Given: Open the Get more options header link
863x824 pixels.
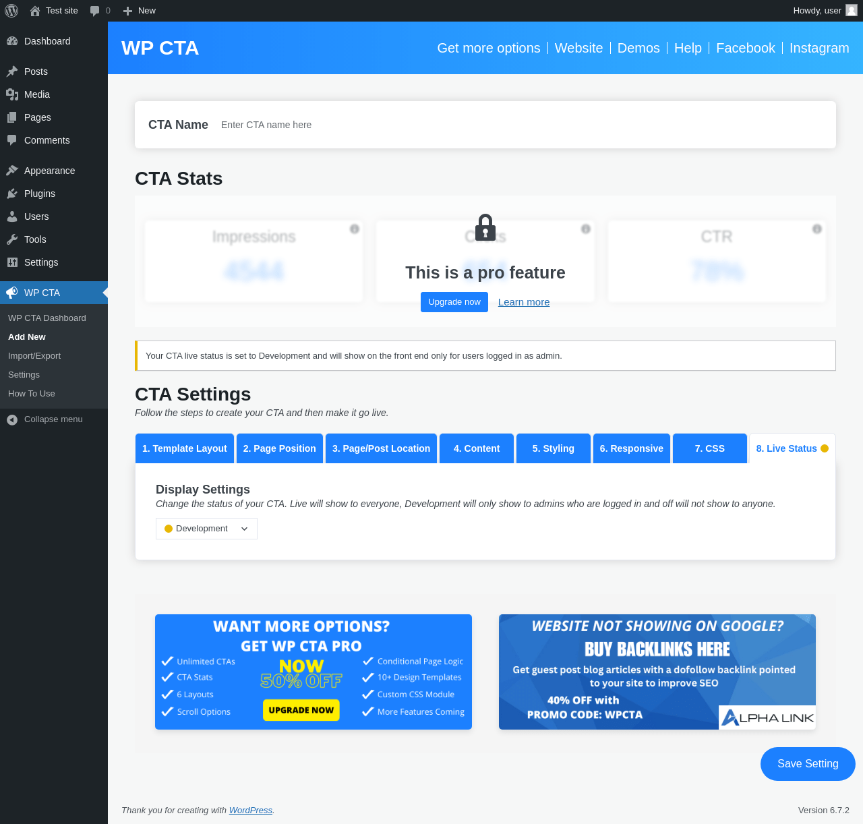Looking at the screenshot, I should pyautogui.click(x=489, y=48).
